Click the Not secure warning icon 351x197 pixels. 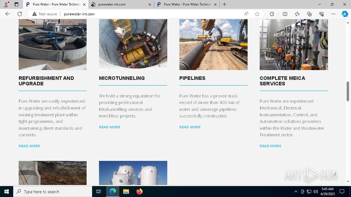click(35, 14)
